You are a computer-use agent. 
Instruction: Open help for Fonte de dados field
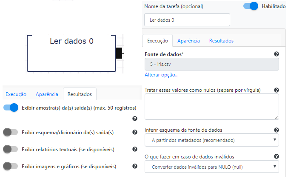(x=277, y=54)
